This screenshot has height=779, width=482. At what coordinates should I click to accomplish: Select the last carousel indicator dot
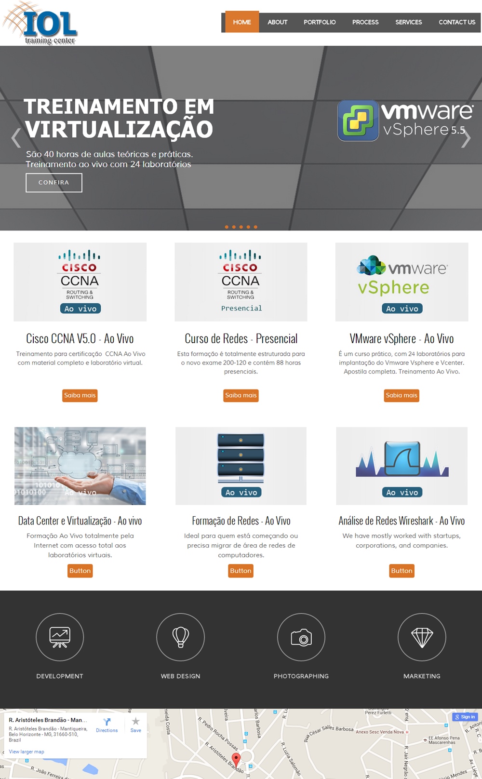tap(255, 227)
